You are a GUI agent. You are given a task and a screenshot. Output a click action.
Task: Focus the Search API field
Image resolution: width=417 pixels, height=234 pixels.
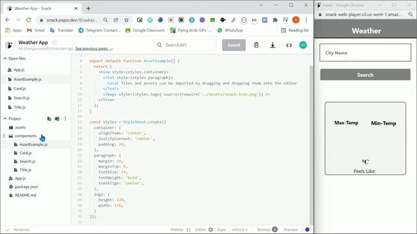point(185,45)
